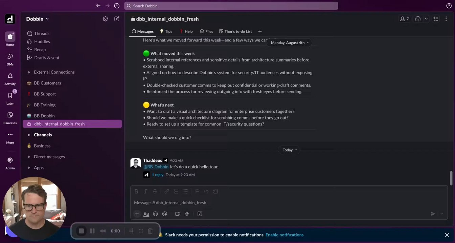Toggle code block formatting
Viewport: 455px width, 243px height.
(x=215, y=191)
